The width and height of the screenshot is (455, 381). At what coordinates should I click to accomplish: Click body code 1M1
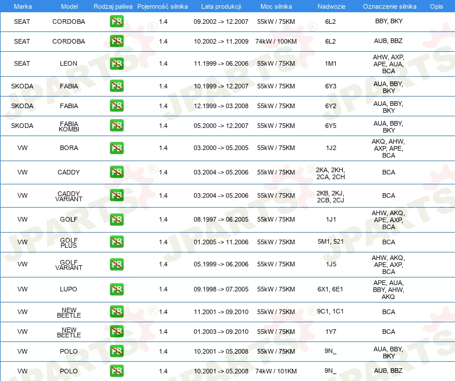[x=330, y=63]
